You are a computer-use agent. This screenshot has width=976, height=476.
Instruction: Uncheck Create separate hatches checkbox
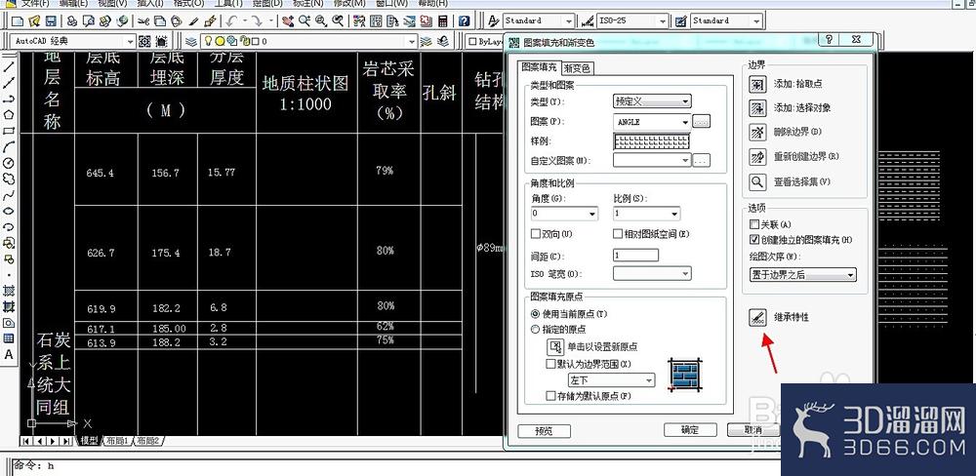(x=754, y=240)
